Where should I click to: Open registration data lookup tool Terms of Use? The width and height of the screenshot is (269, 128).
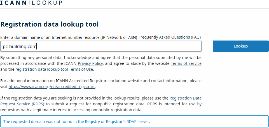[x=54, y=69]
